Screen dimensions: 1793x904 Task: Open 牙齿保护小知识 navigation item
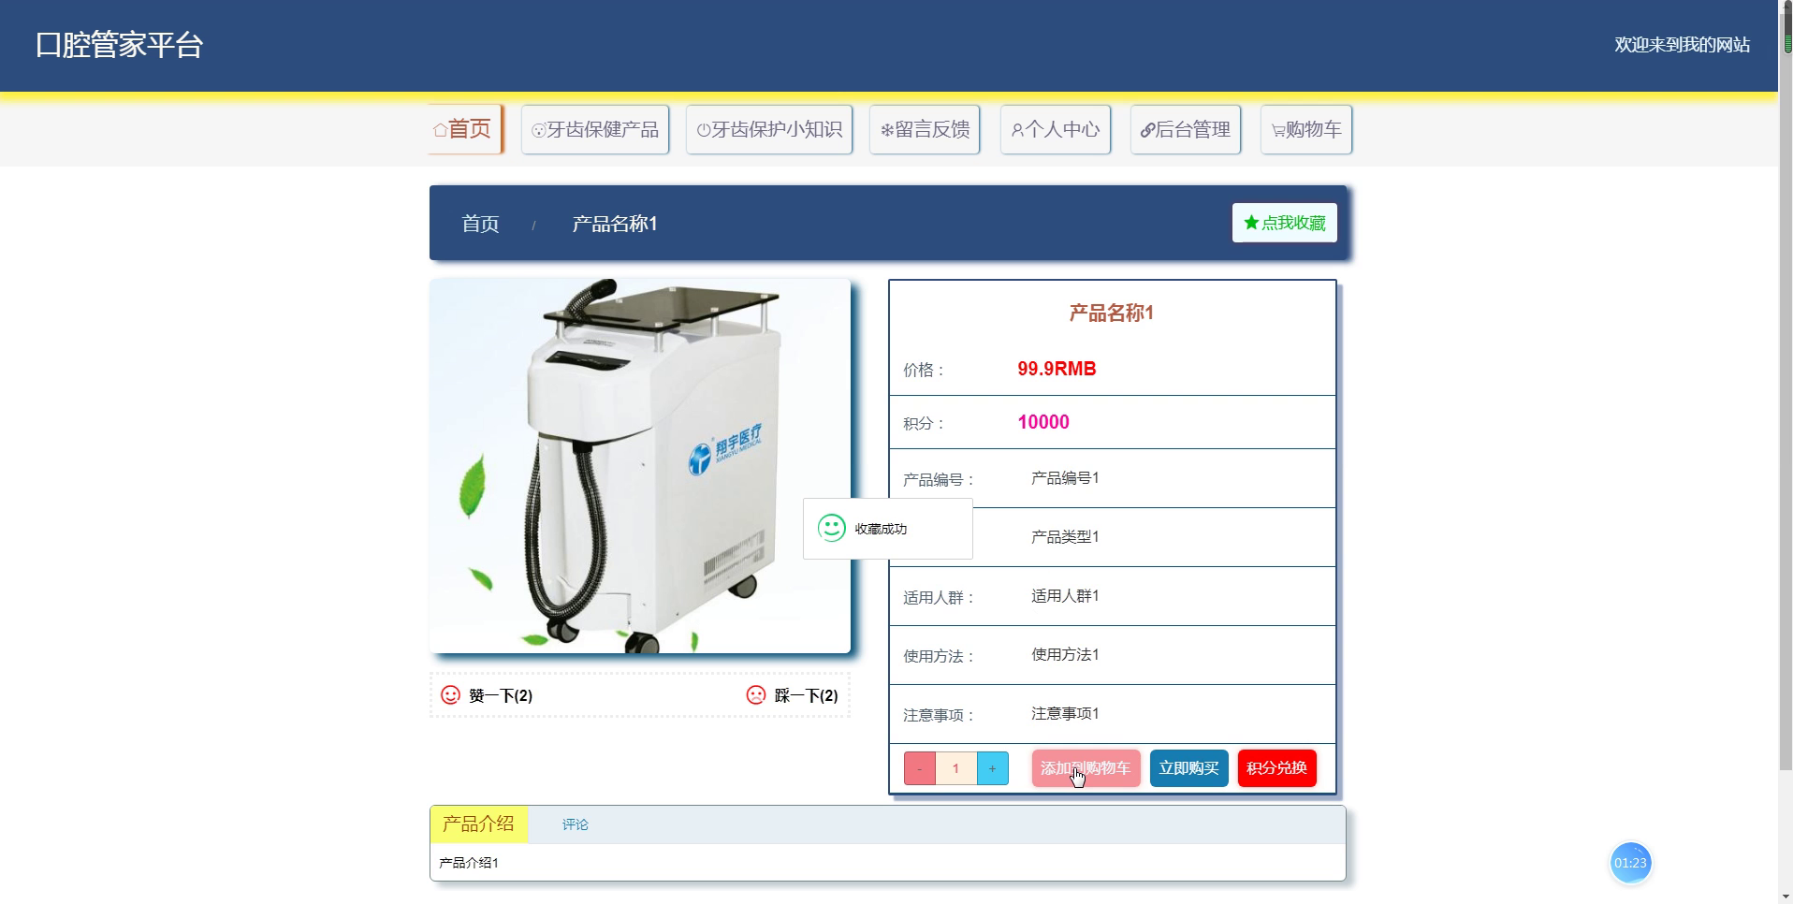(x=769, y=129)
